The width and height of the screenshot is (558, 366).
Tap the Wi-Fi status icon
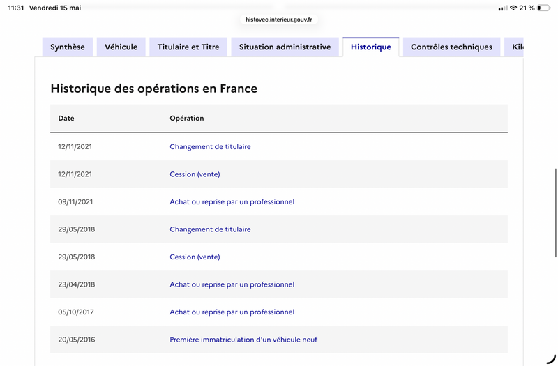click(x=513, y=8)
